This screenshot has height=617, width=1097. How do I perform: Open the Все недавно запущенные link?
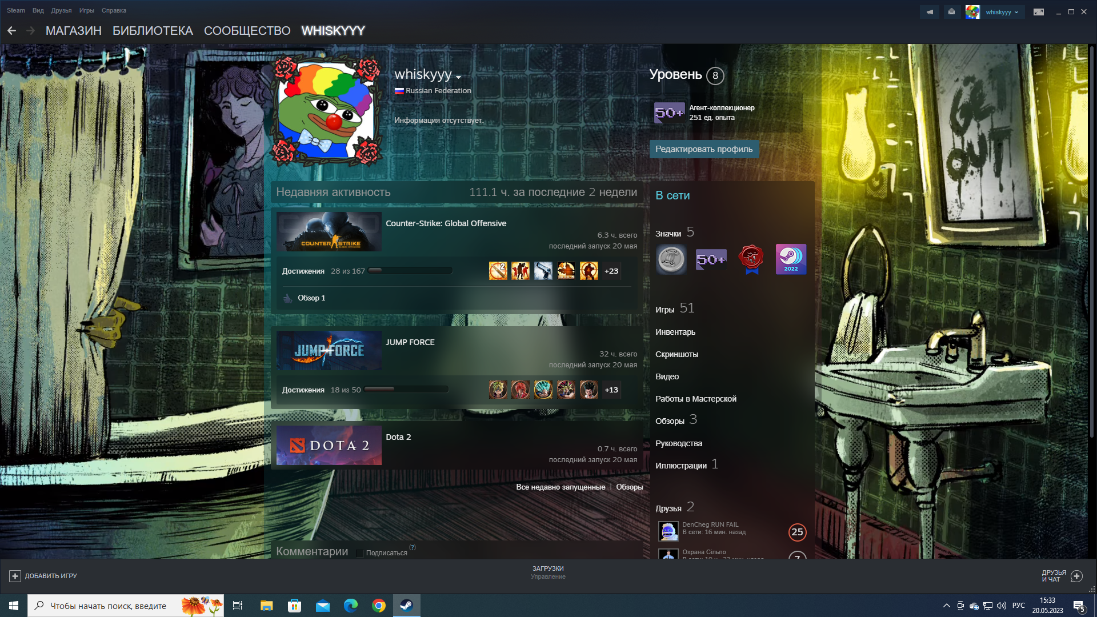(560, 487)
